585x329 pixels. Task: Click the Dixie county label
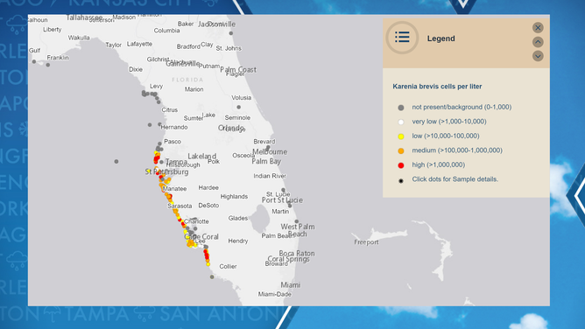(136, 69)
